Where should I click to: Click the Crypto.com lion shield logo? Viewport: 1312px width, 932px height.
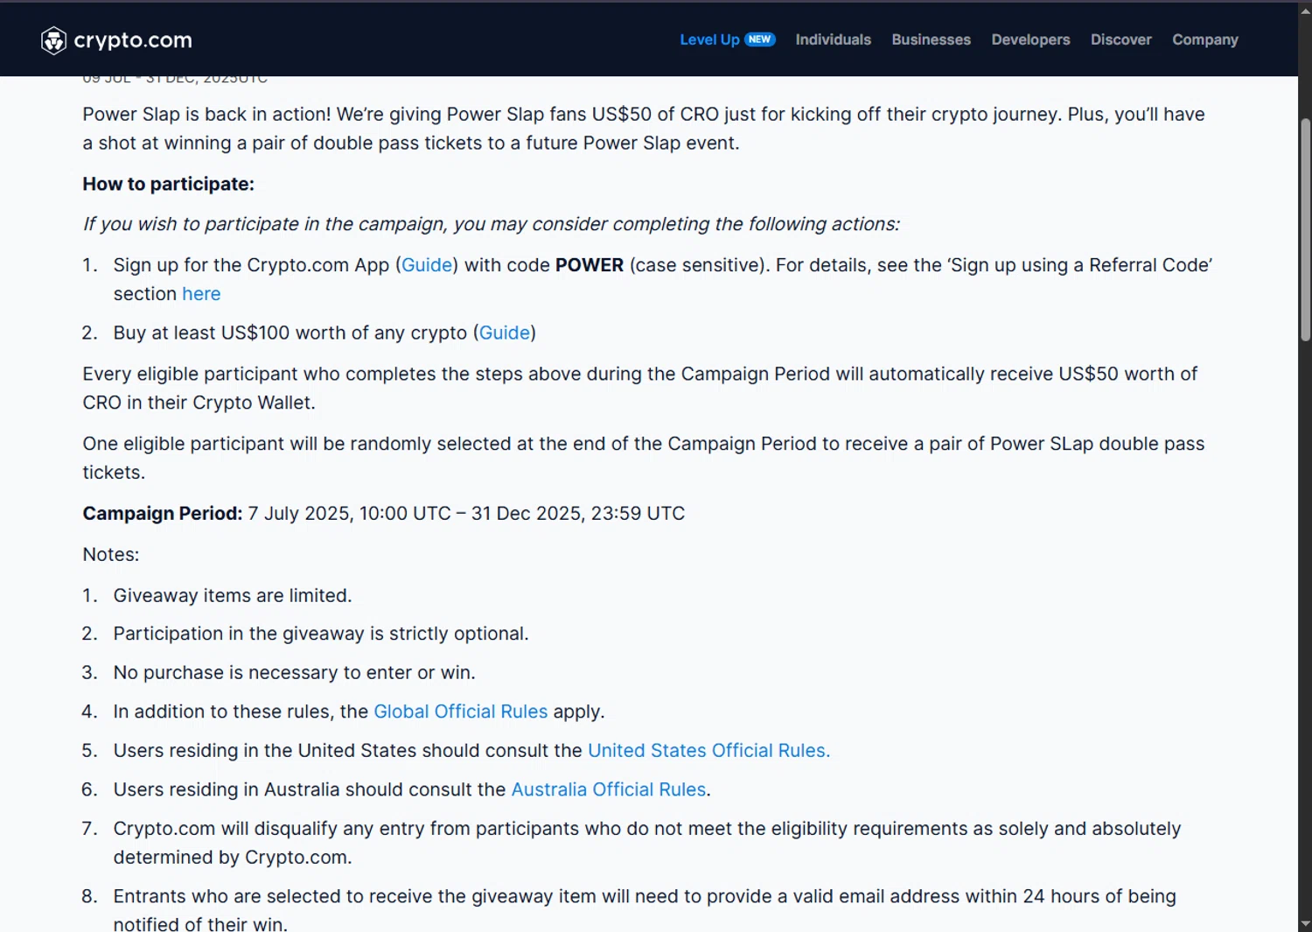point(53,40)
